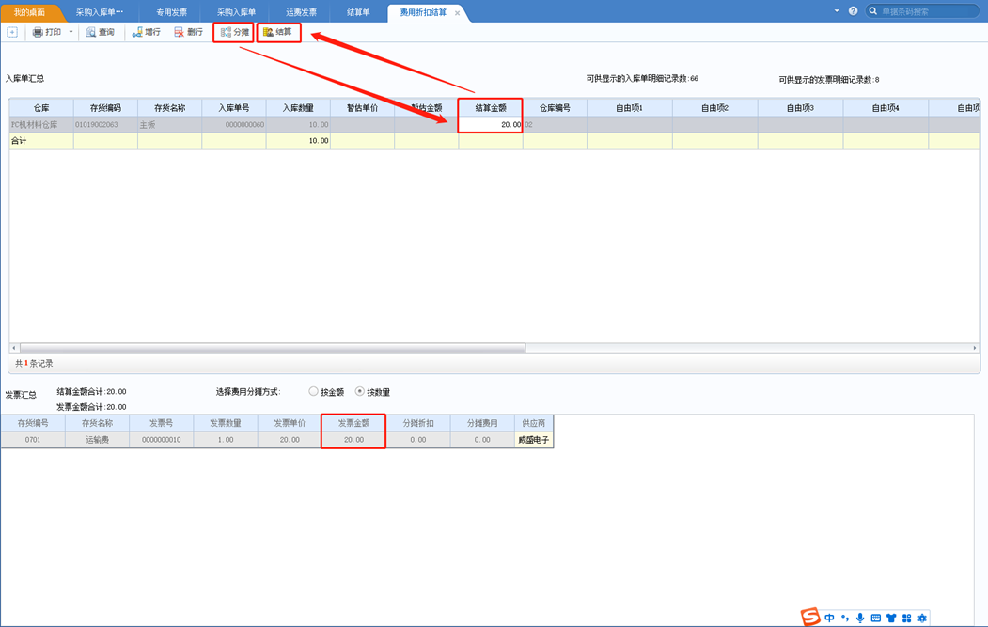Image resolution: width=988 pixels, height=627 pixels.
Task: Click the 结算金额 column header
Action: click(x=491, y=108)
